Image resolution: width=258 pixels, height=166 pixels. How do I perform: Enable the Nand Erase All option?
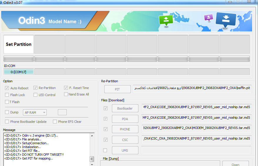pos(66,94)
